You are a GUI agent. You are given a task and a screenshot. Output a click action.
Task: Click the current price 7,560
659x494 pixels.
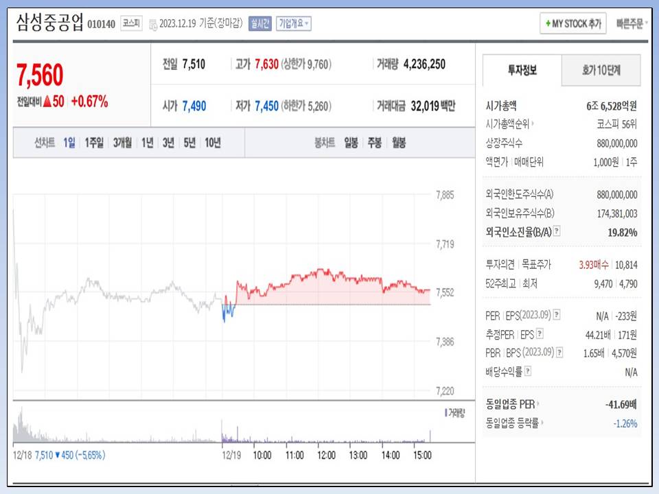(40, 75)
